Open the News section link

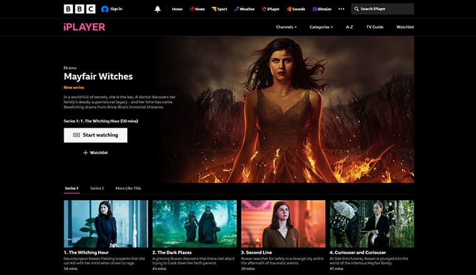[x=197, y=9]
